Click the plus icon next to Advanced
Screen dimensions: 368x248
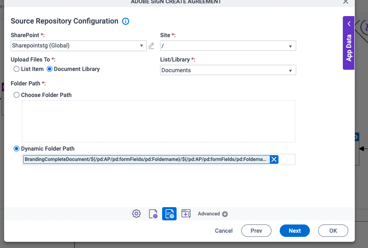click(x=225, y=214)
